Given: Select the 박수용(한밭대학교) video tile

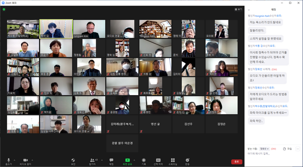Looking at the screenshot, I should tap(23, 29).
